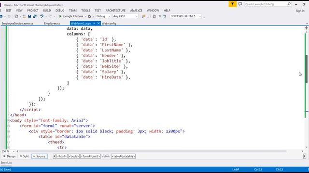Open the EDIT menu
This screenshot has height=173, width=309.
point(8,11)
